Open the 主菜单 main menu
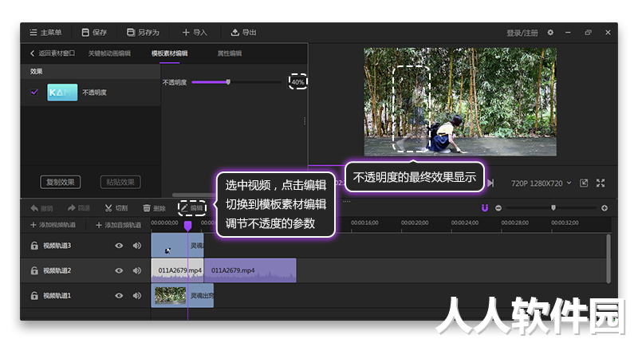This screenshot has height=343, width=638. click(45, 33)
